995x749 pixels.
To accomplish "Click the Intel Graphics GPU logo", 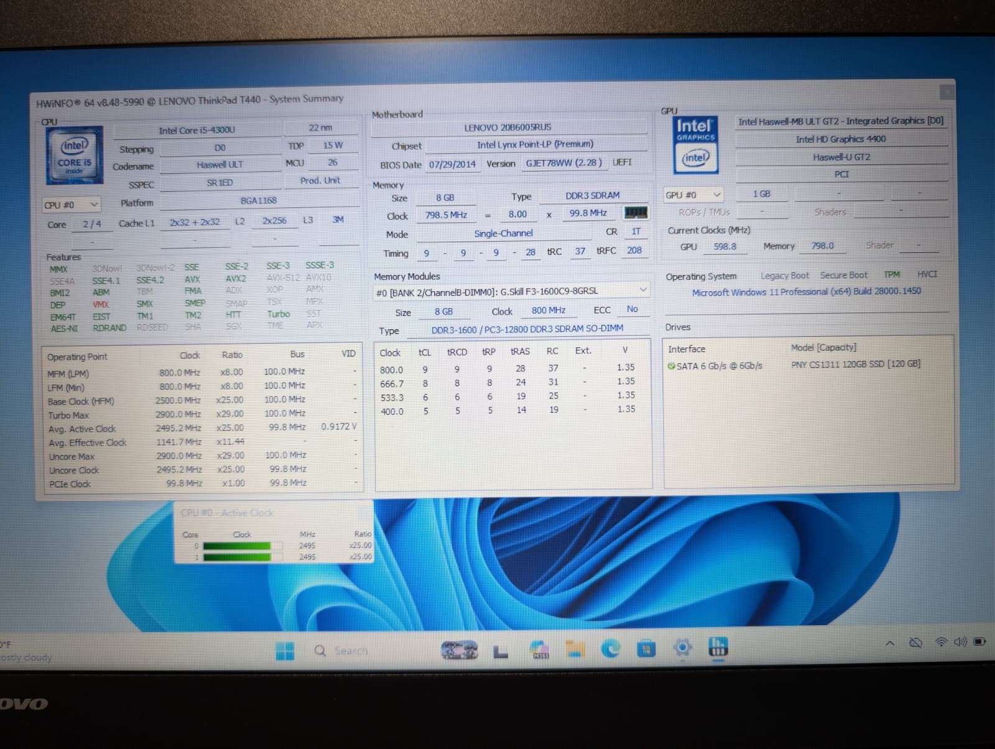I will 696,144.
